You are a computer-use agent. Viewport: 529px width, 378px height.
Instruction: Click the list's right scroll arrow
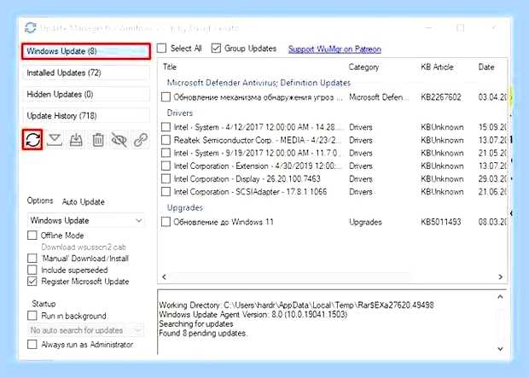click(x=500, y=277)
